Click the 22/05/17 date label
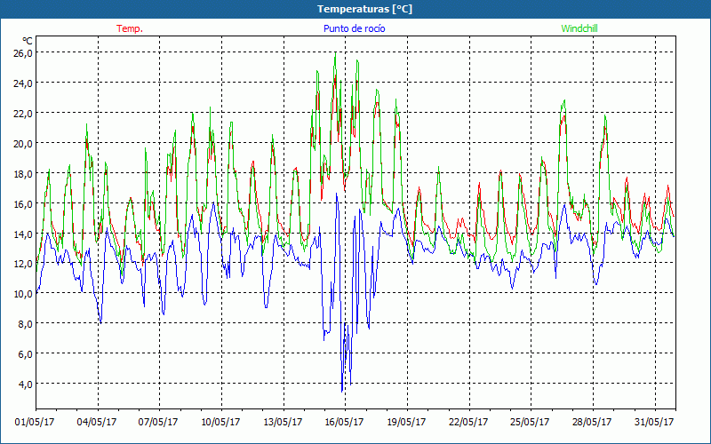Screen dimensions: 711x444 point(468,423)
